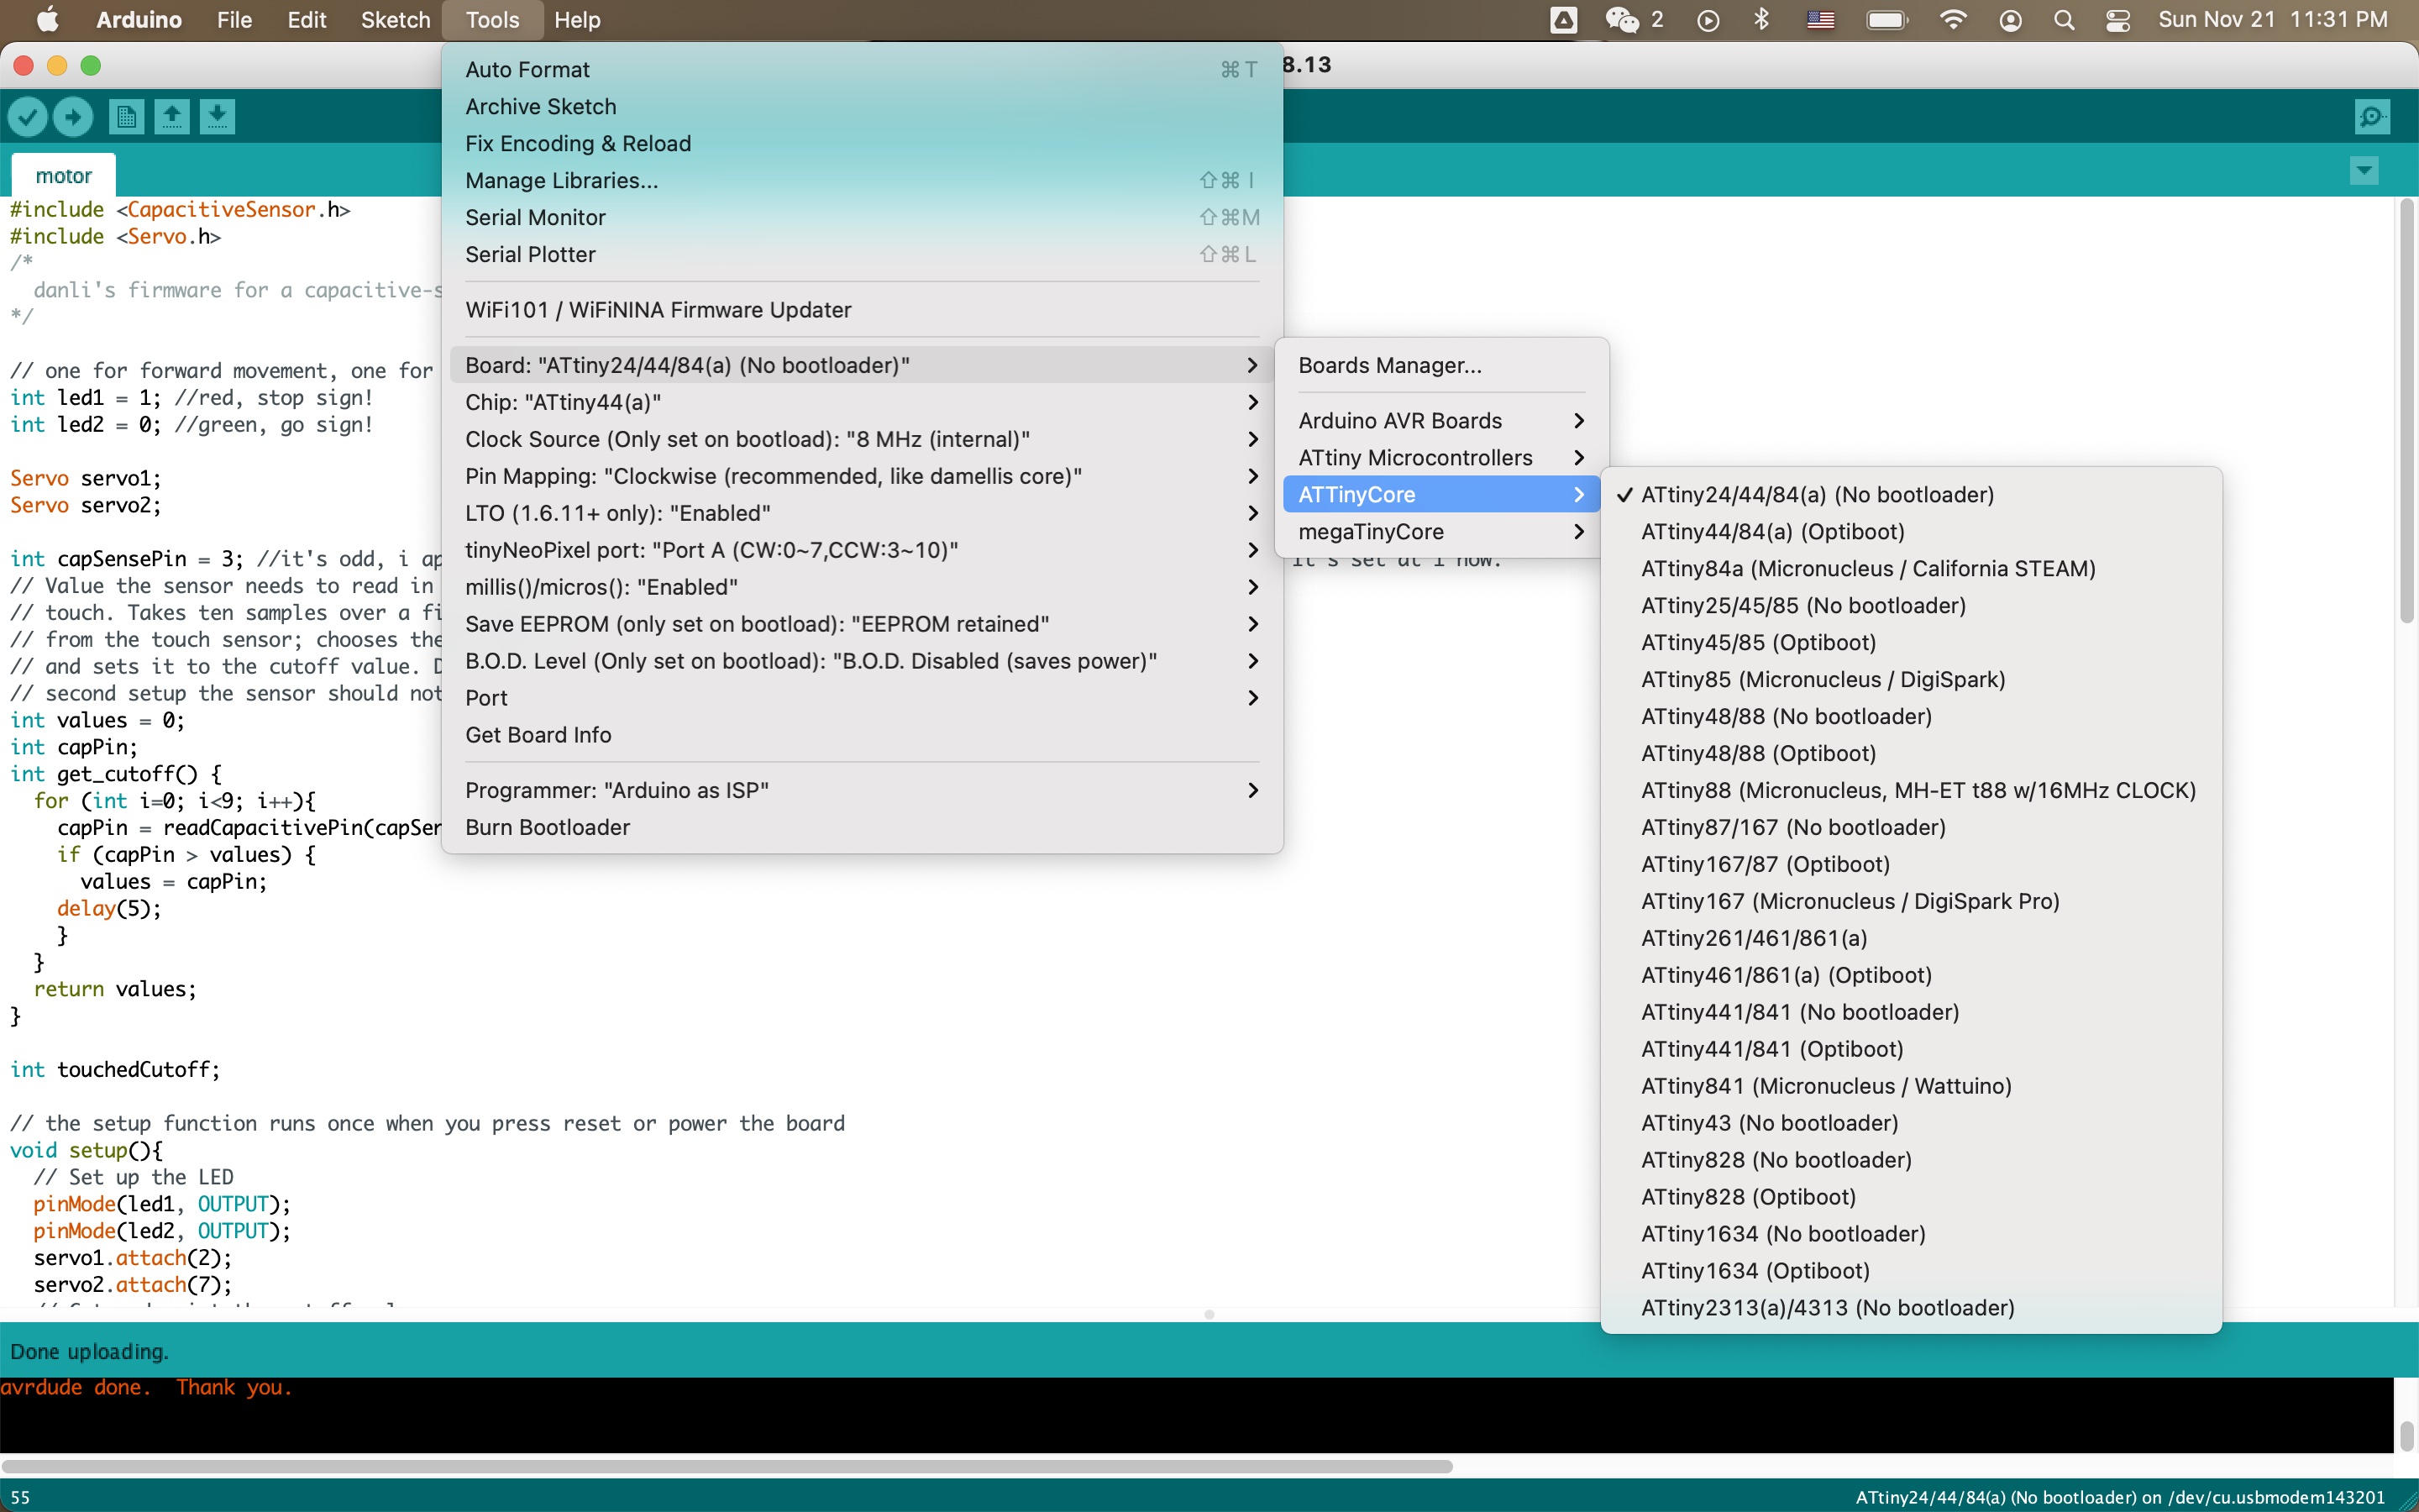
Task: Expand the B.O.D. Level submenu
Action: [862, 661]
